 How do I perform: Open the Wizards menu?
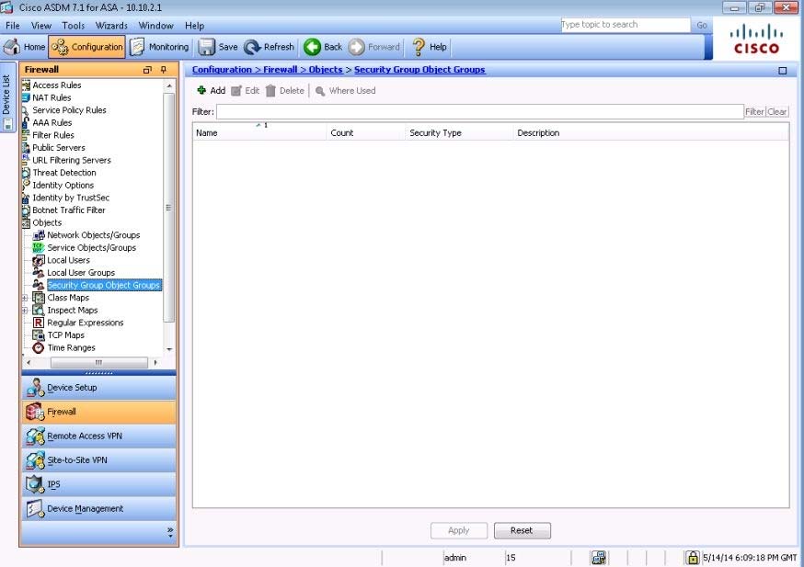(x=111, y=25)
